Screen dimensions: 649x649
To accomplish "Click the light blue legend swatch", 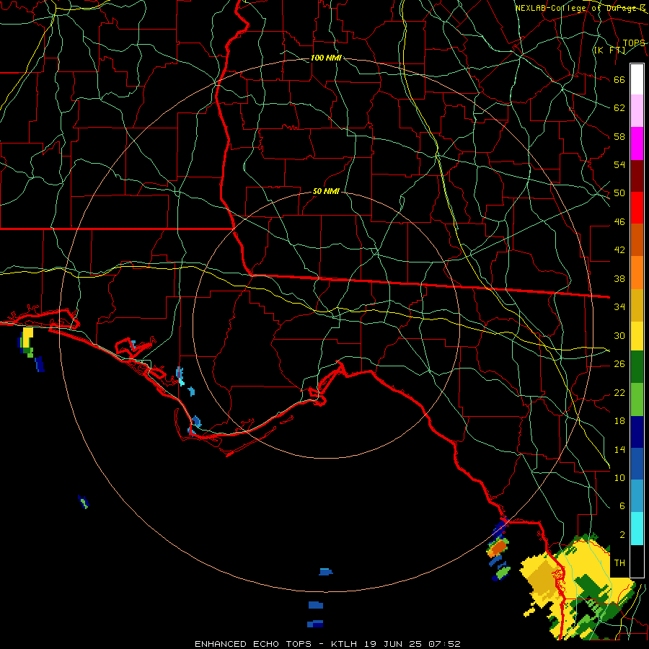I will pos(637,496).
